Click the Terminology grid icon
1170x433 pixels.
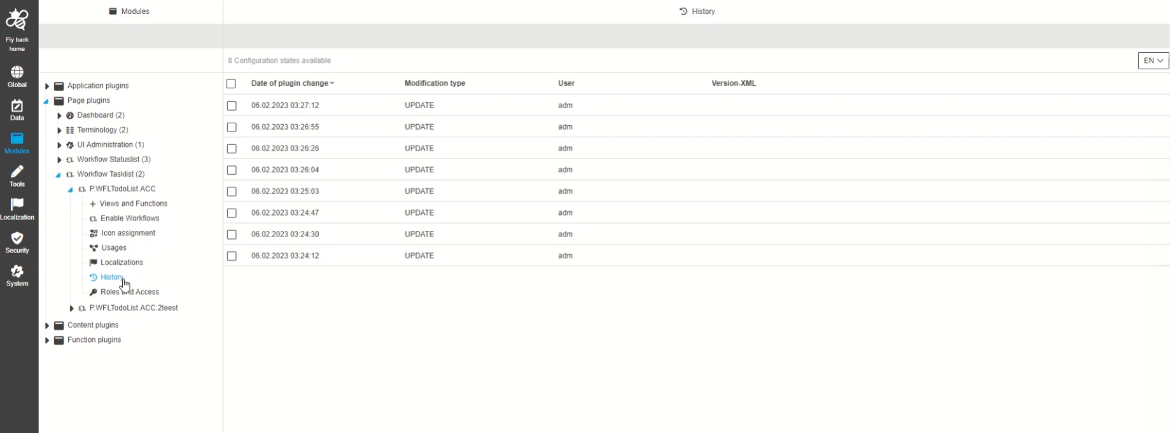[70, 130]
